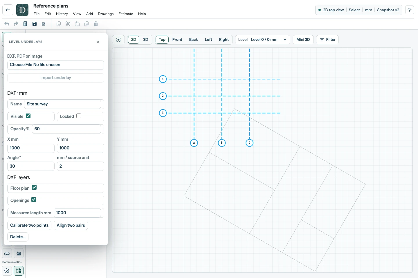Click the Opacity % input field
Screen dimensions: 418x278
(66, 129)
